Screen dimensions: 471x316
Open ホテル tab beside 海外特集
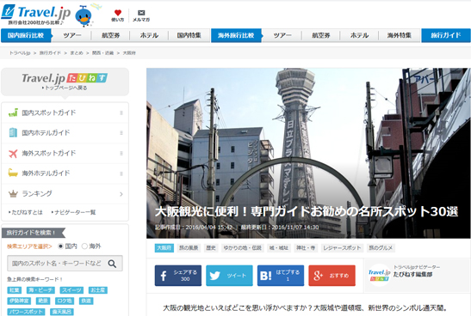point(359,35)
